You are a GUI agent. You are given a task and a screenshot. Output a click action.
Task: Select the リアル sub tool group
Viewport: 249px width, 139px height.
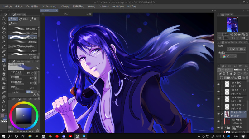pyautogui.click(x=13, y=24)
